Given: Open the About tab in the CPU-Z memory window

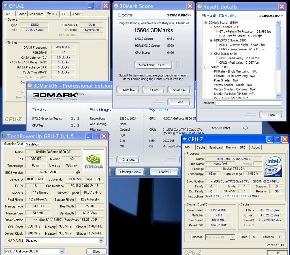Looking at the screenshot, I should (x=76, y=14).
